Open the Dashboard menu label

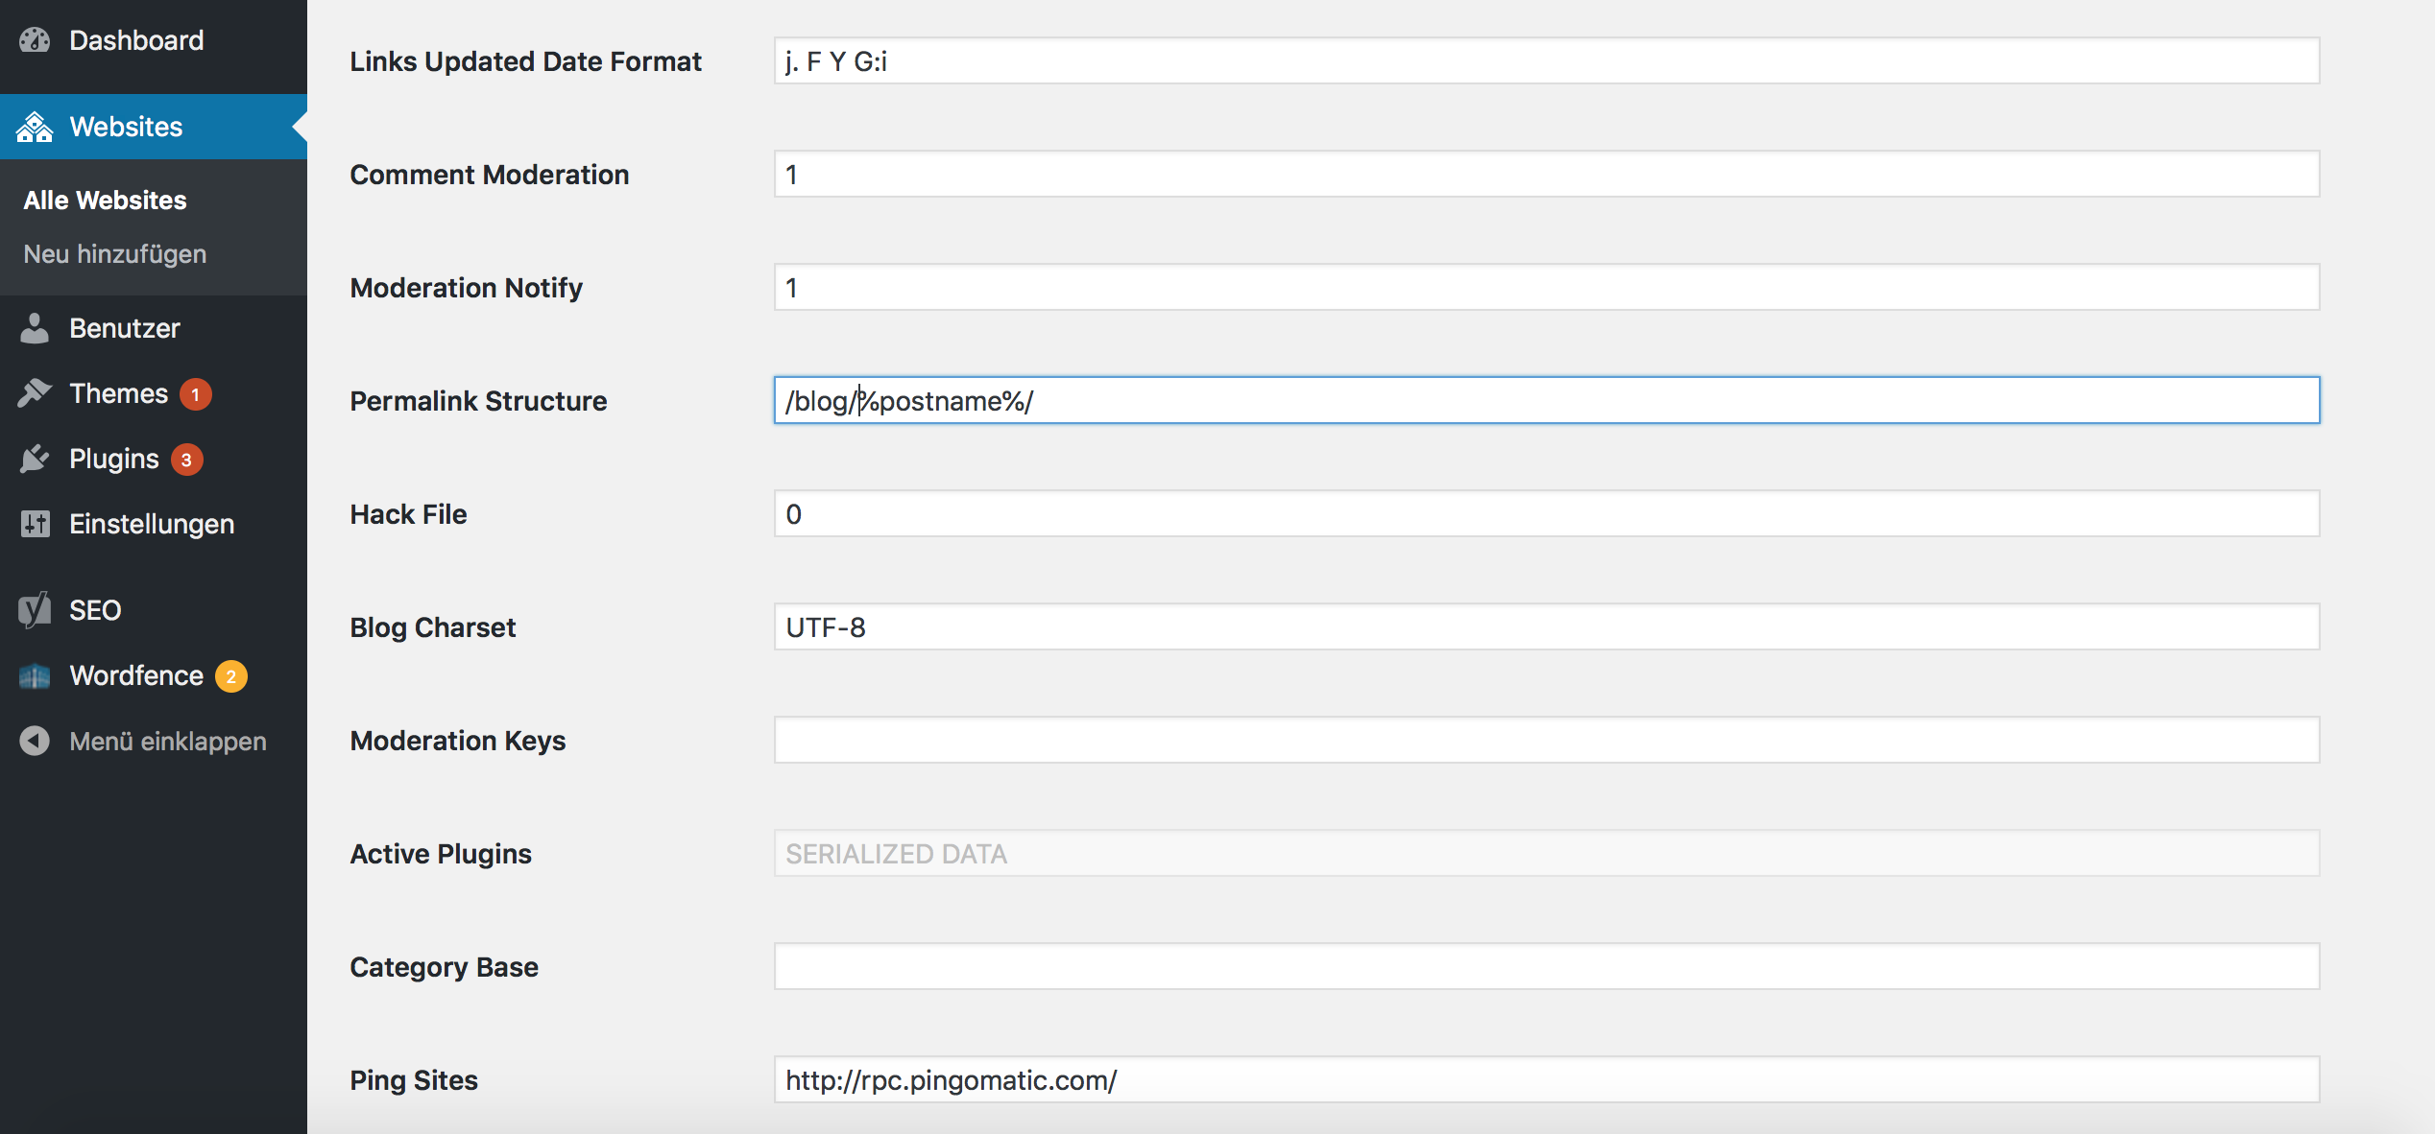136,40
